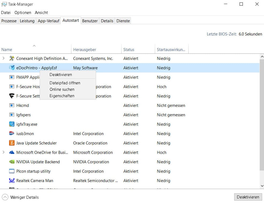Screen dimensions: 264x203
Task: Click the PIcon startup utility icon
Action: click(x=12, y=171)
